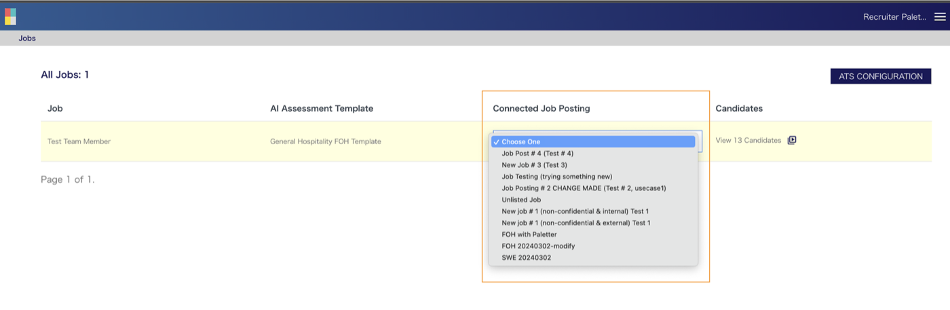Click General Hospitality FOH Template cell
This screenshot has height=310, width=950.
pyautogui.click(x=326, y=141)
